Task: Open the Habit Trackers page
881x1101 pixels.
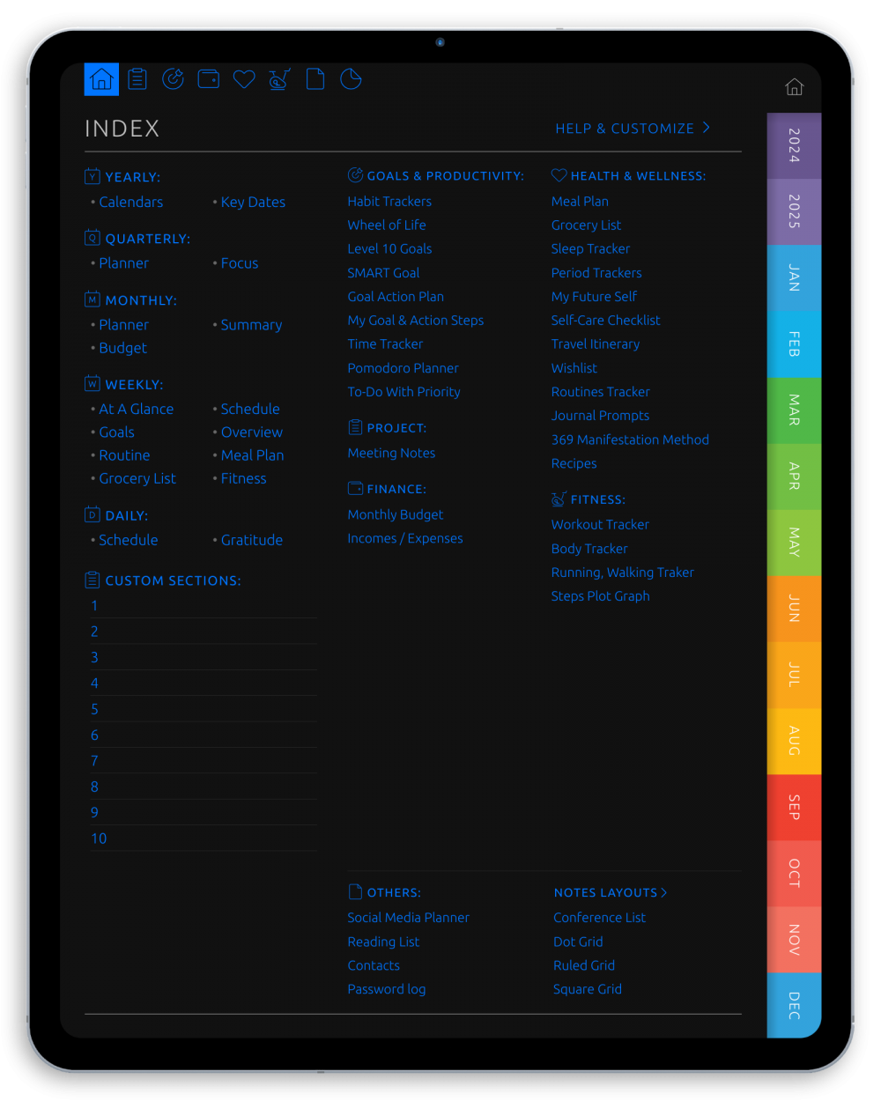Action: (x=389, y=201)
